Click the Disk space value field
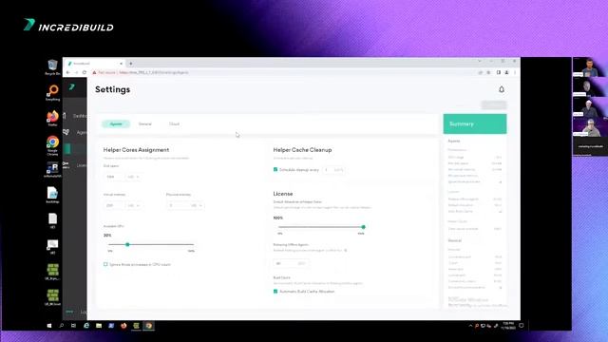Image resolution: width=608 pixels, height=342 pixels. [x=114, y=177]
